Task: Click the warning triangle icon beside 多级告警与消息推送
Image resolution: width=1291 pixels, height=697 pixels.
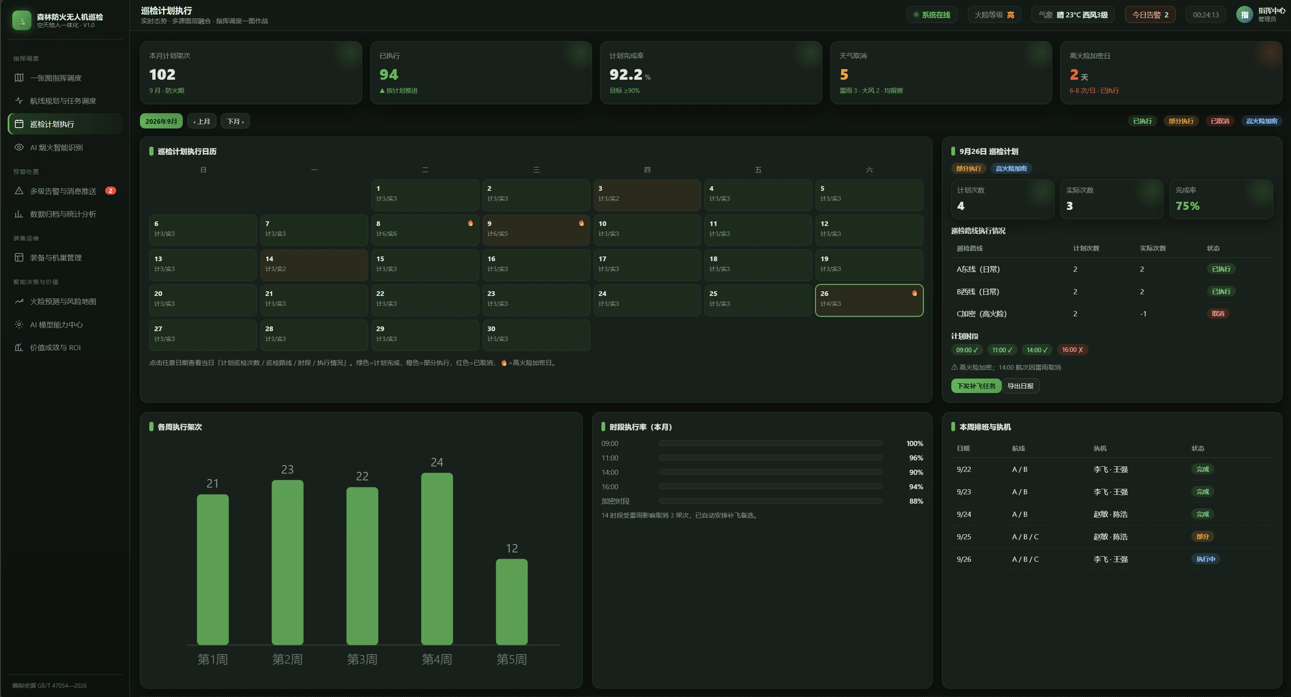Action: pyautogui.click(x=19, y=191)
